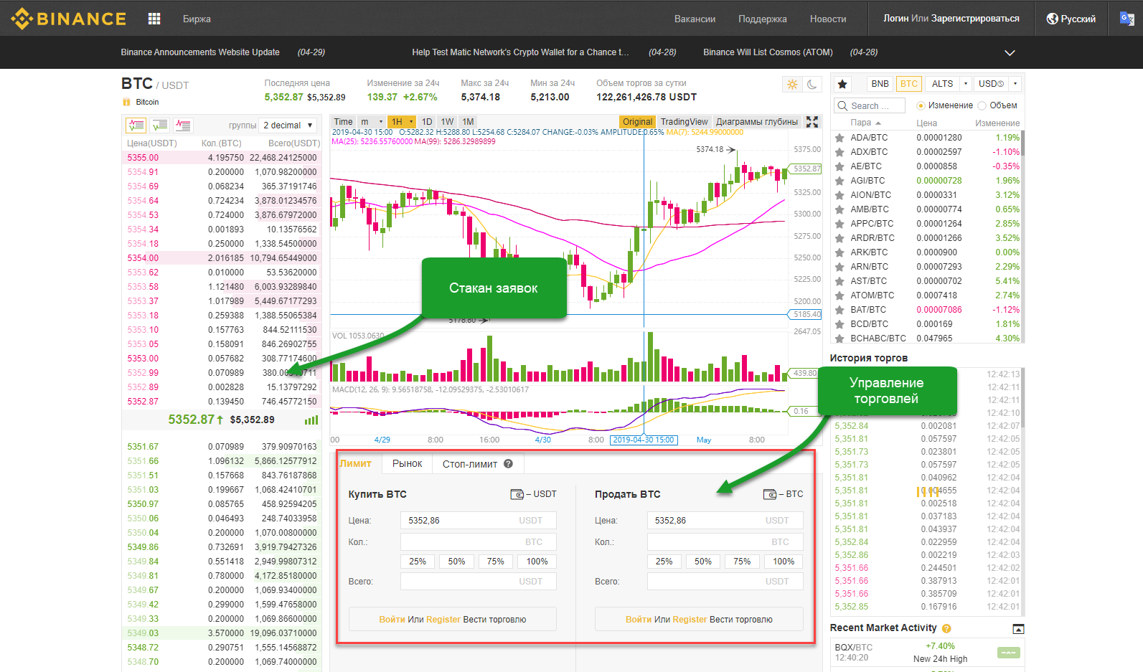Show combined buy and sell order book view

(136, 126)
